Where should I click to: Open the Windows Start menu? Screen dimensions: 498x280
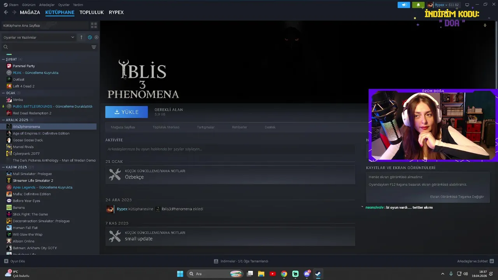click(x=180, y=274)
